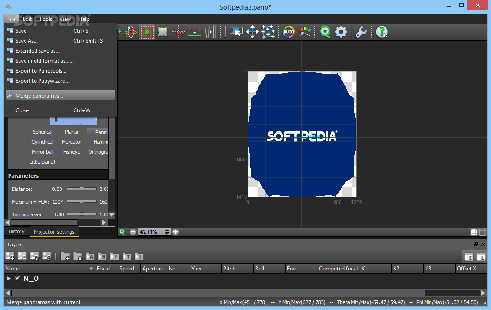Remove image with minus picture icon
Viewport: 491px width, 310px height.
22,256
